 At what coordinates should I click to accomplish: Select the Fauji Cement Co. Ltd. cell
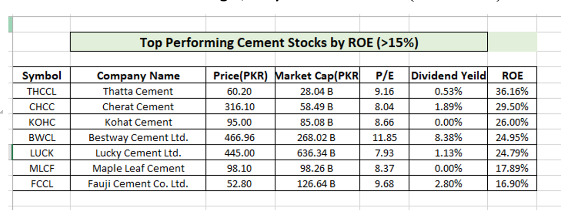click(138, 184)
